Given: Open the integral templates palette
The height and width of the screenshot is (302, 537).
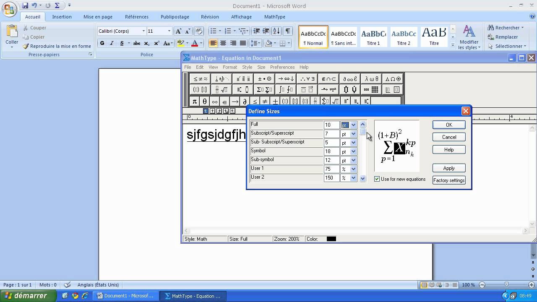Looking at the screenshot, I should 286,89.
